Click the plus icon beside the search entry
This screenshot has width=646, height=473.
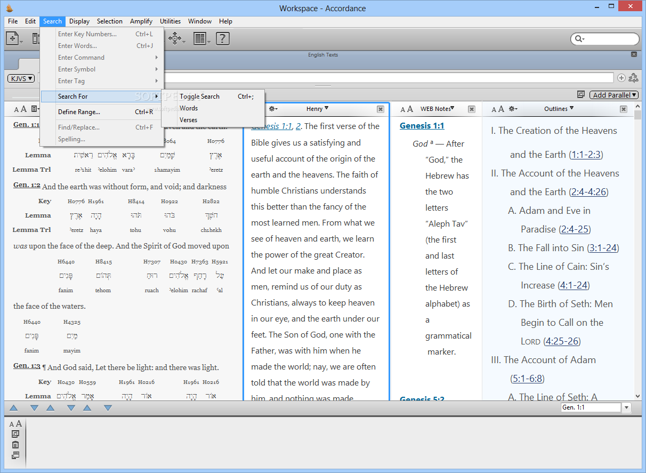click(621, 78)
